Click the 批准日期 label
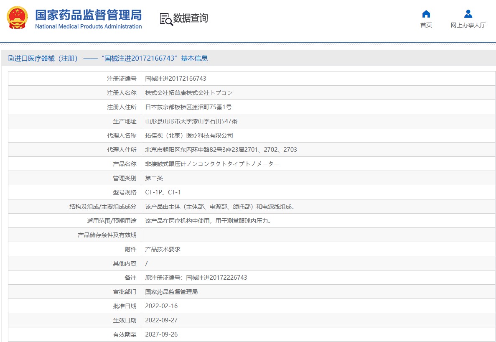Viewport: 496px width, 342px height. [125, 306]
